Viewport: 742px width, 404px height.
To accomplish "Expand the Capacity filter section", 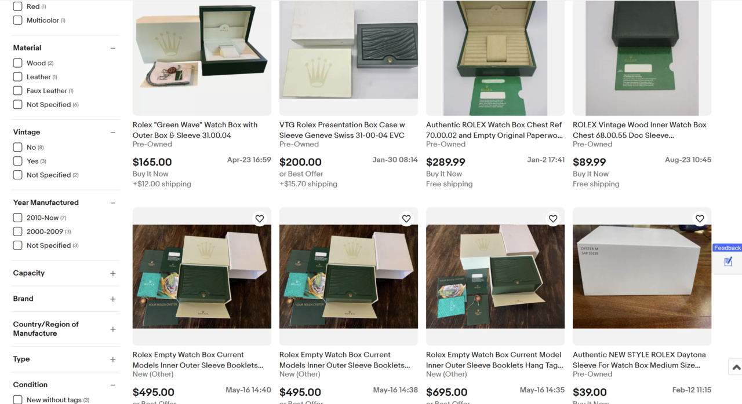I will pyautogui.click(x=113, y=273).
